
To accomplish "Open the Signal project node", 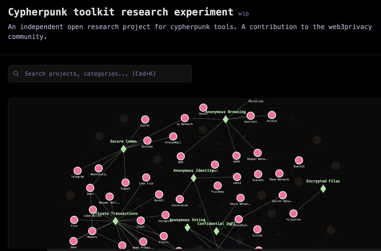I will [x=125, y=183].
